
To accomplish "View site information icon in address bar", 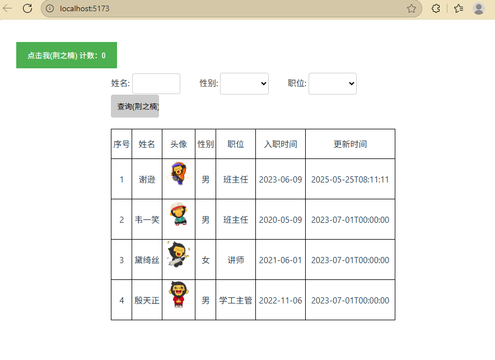I will (x=50, y=8).
